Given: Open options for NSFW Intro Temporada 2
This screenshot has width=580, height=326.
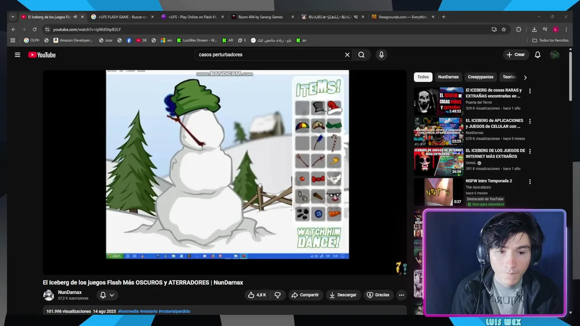Looking at the screenshot, I should point(530,182).
